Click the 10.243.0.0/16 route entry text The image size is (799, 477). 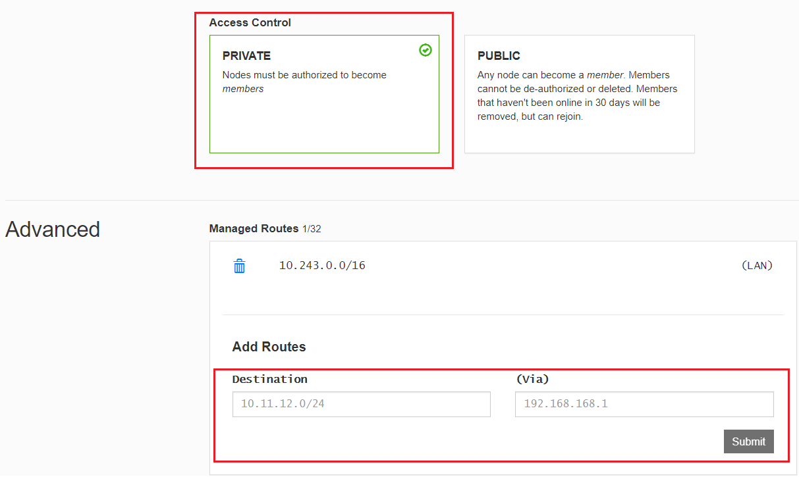(x=322, y=266)
